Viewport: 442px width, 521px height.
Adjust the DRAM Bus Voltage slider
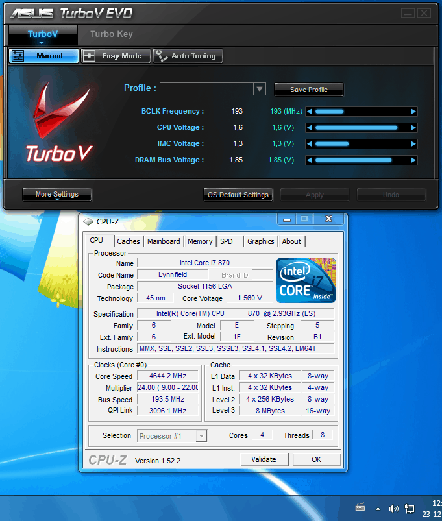[x=362, y=160]
